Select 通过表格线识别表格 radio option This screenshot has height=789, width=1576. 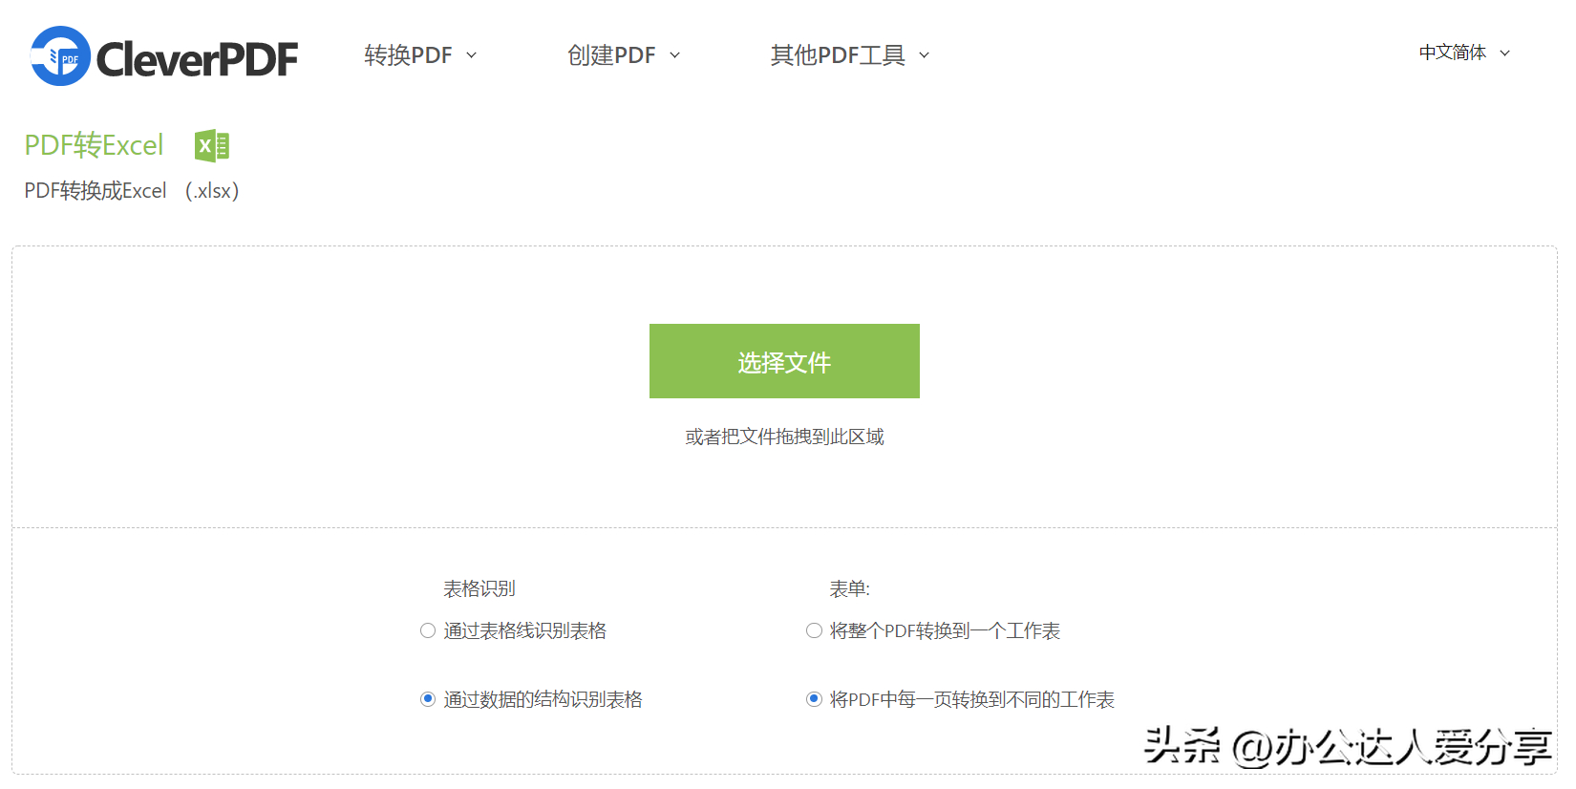coord(428,630)
